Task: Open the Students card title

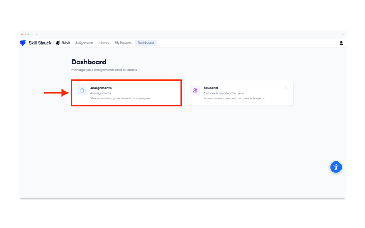Action: coord(211,88)
